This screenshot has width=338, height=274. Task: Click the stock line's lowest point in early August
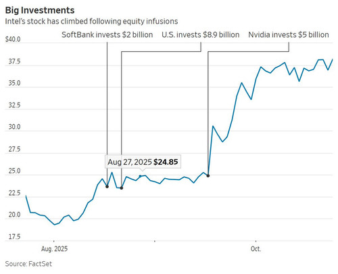click(54, 225)
